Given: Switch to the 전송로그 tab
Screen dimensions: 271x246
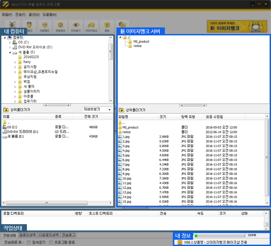Looking at the screenshot, I should click(x=69, y=235).
